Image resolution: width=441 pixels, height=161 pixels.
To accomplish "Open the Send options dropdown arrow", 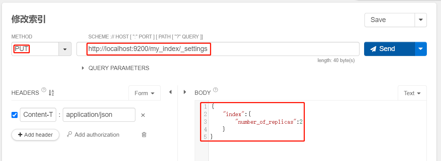I will 421,49.
